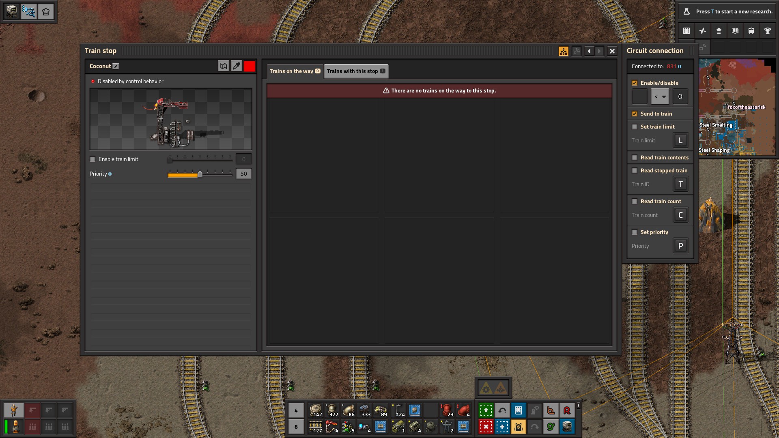Open the achievements trophy icon
The image size is (779, 438).
pyautogui.click(x=768, y=31)
